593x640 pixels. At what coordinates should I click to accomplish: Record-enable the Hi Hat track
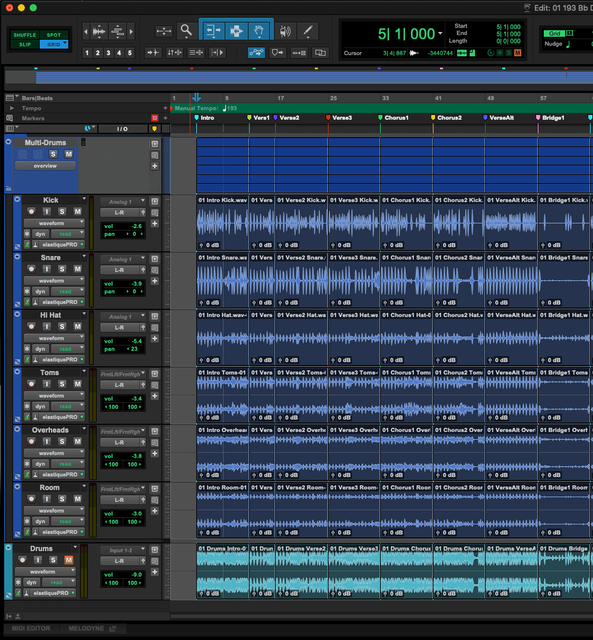click(31, 326)
